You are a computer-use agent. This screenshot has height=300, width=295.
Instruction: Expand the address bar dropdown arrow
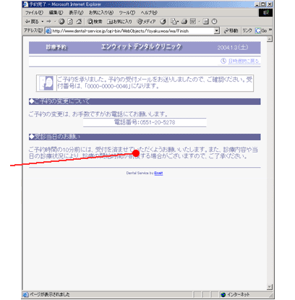click(x=216, y=31)
